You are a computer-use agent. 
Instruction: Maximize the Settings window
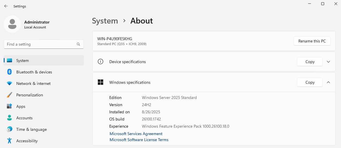coord(323,4)
